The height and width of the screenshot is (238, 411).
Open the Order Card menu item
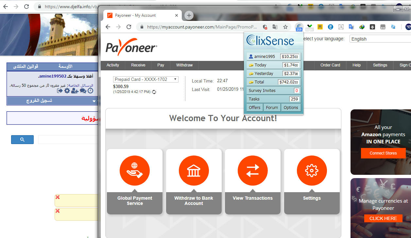click(x=330, y=65)
